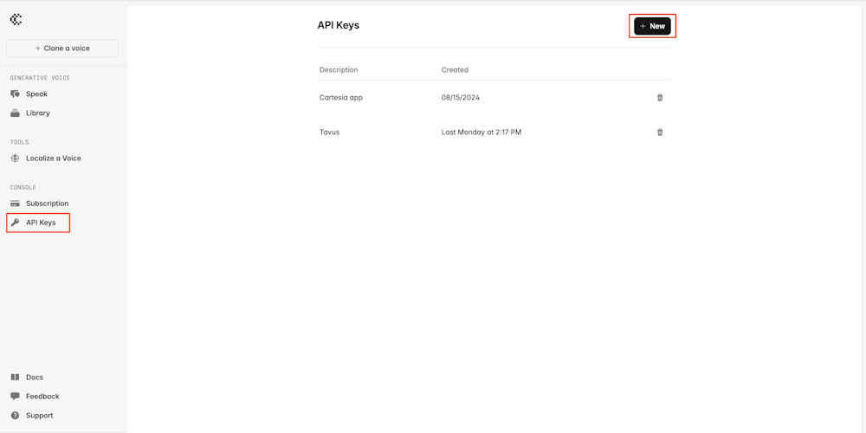This screenshot has height=433, width=866.
Task: Click the 08/15/2024 created date
Action: tap(461, 97)
